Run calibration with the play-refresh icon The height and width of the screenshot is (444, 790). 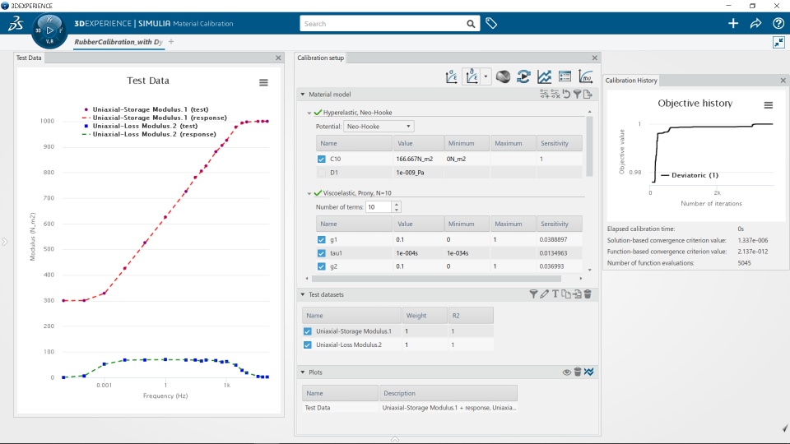[523, 77]
